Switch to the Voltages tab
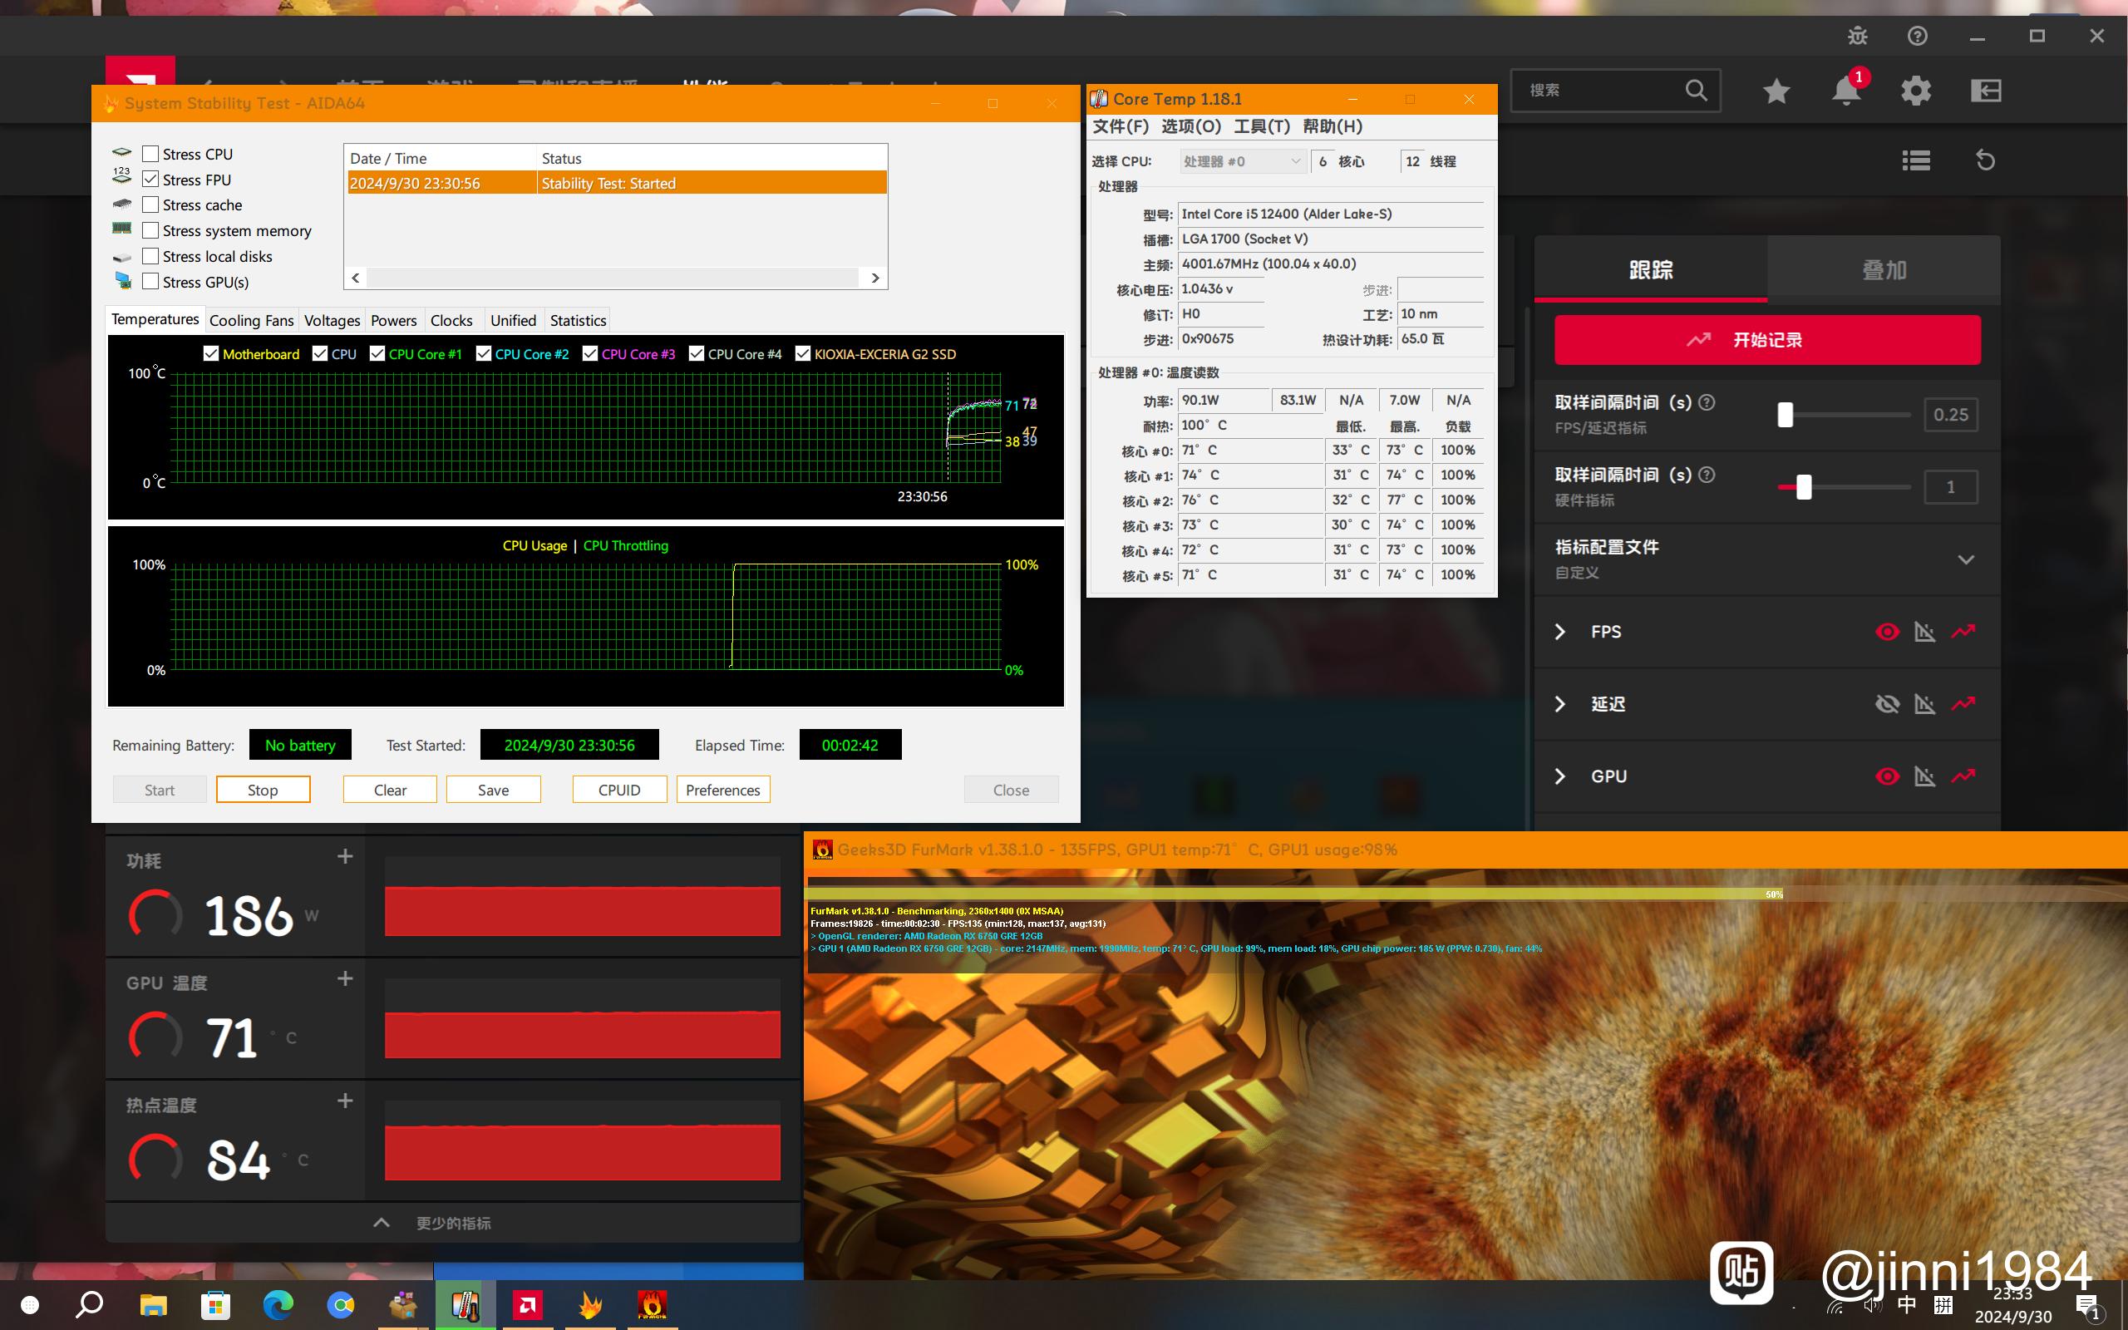 click(x=332, y=320)
